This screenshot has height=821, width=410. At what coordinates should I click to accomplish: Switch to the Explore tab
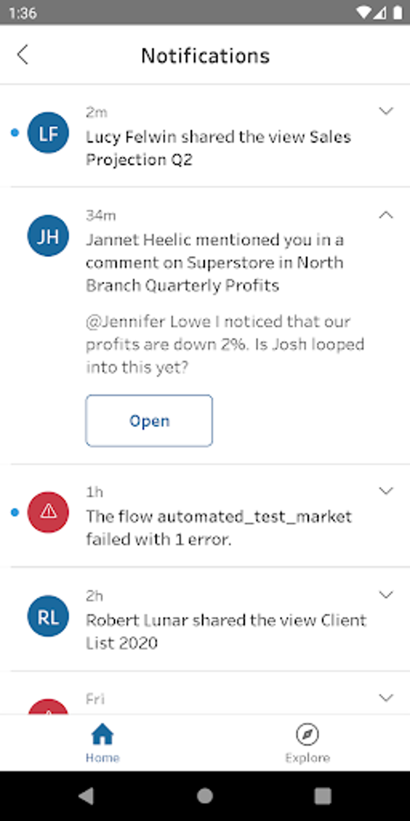pos(307,743)
